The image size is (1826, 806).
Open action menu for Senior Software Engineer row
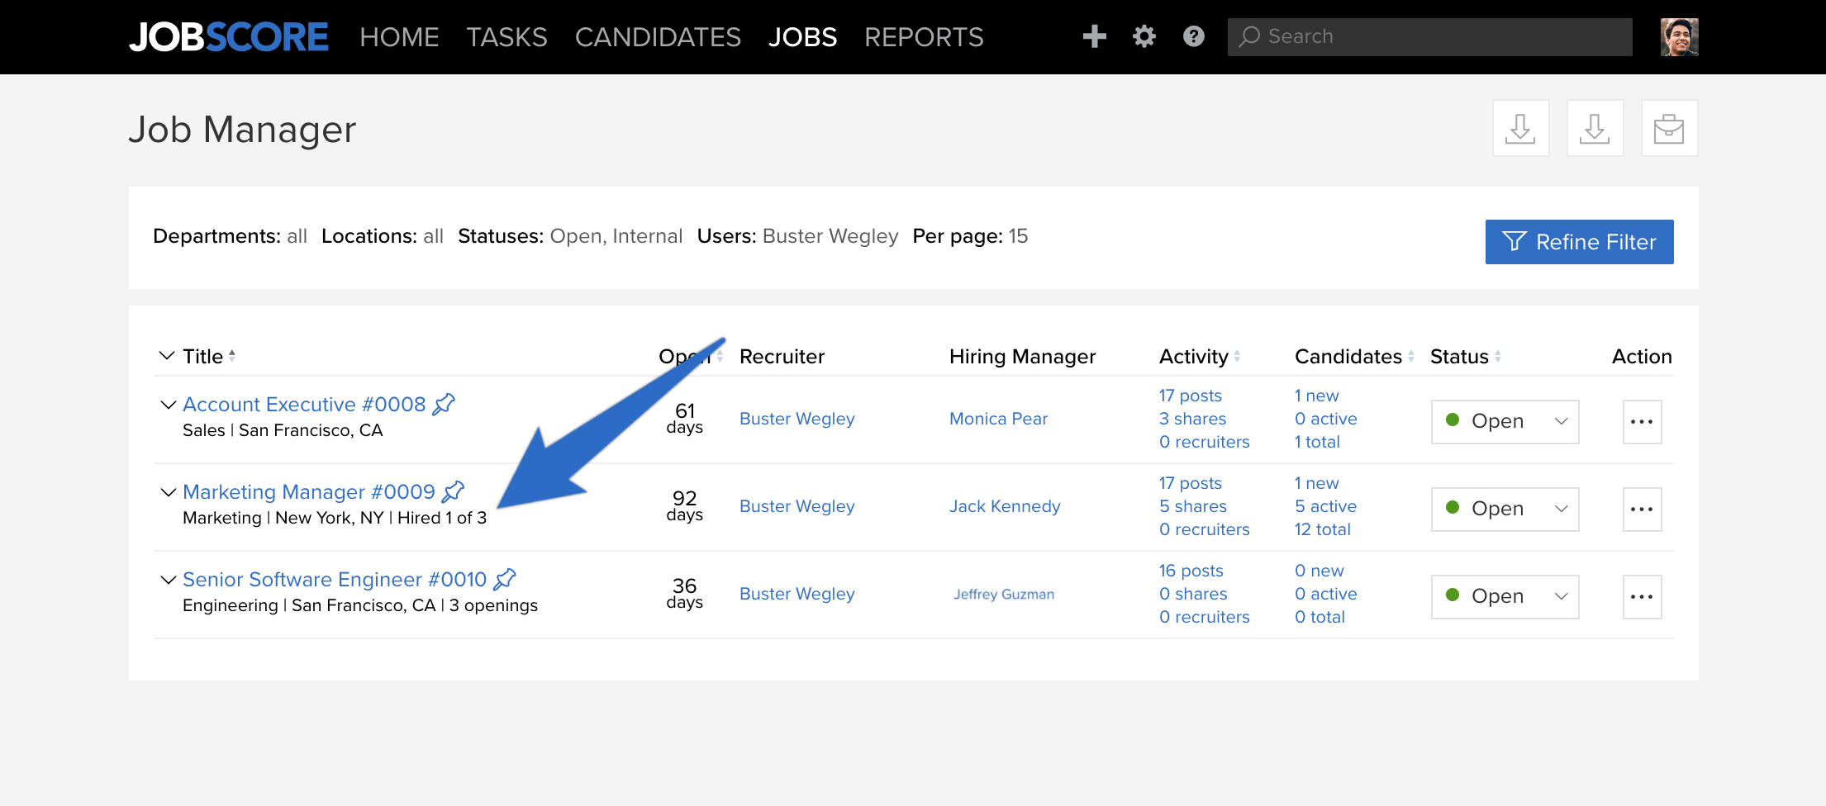[1642, 597]
